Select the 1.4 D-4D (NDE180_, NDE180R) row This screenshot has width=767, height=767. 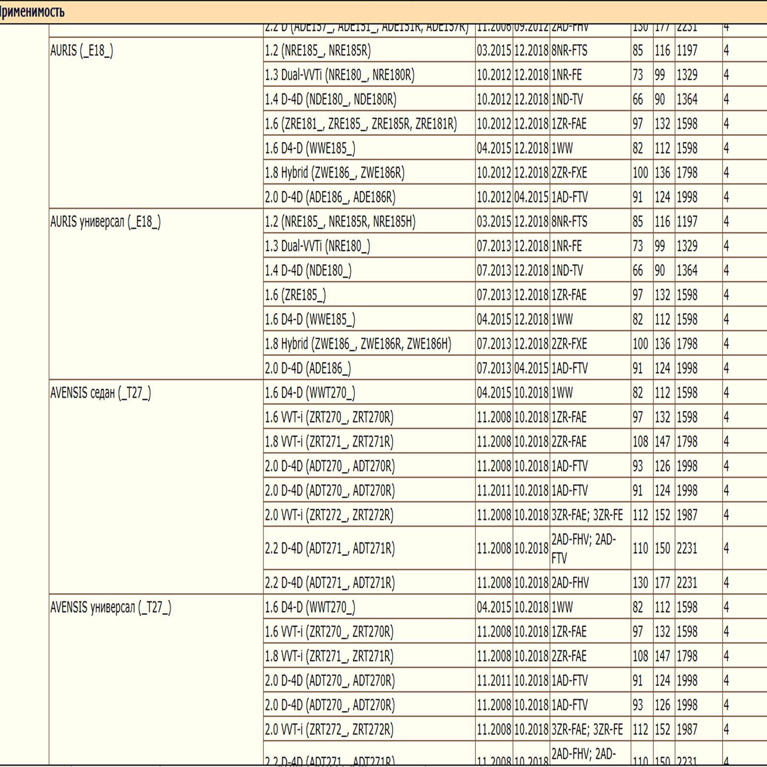click(331, 100)
